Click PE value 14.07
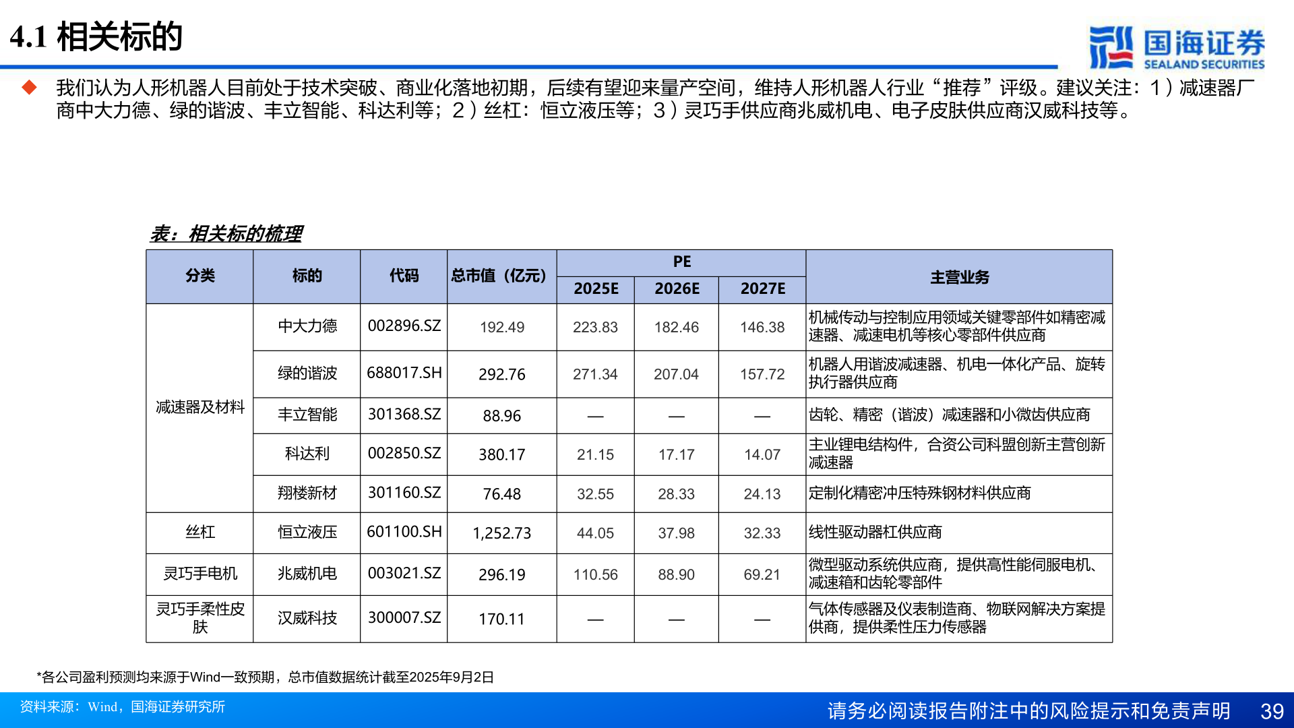The image size is (1294, 728). (762, 455)
